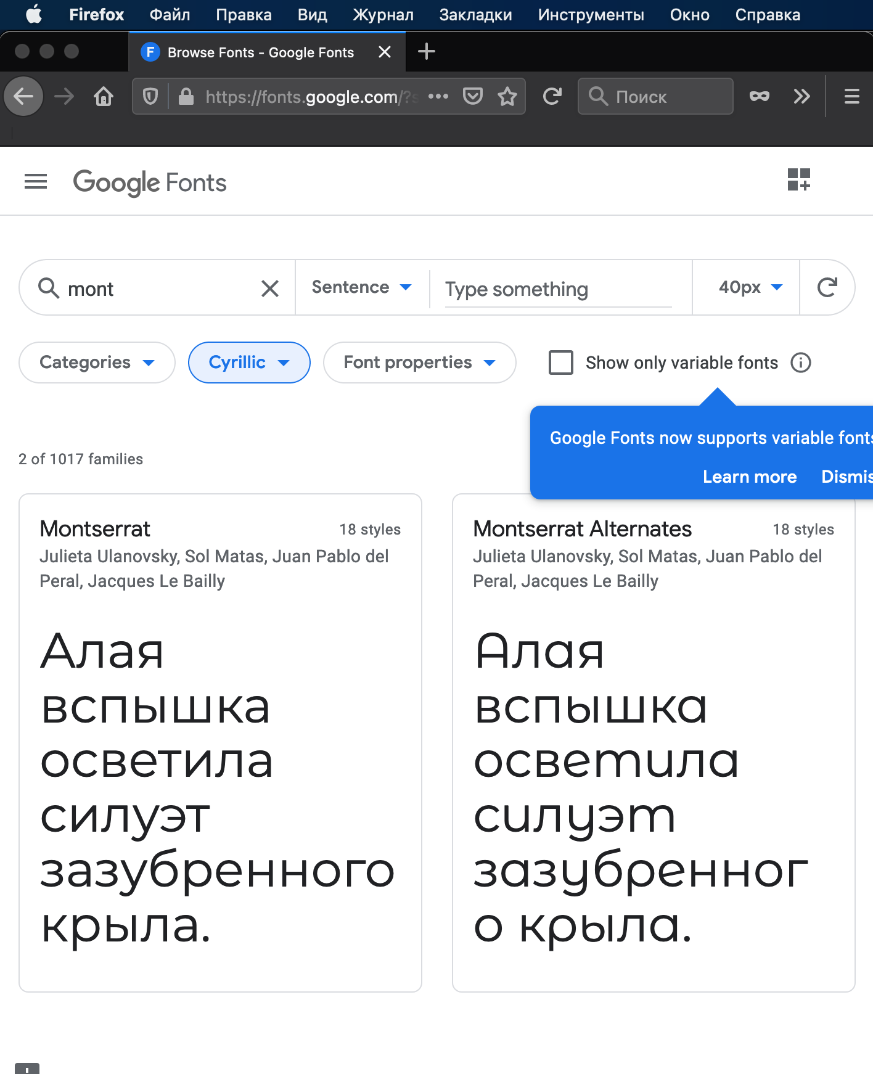
Task: Open variable fonts info icon
Action: tap(801, 363)
